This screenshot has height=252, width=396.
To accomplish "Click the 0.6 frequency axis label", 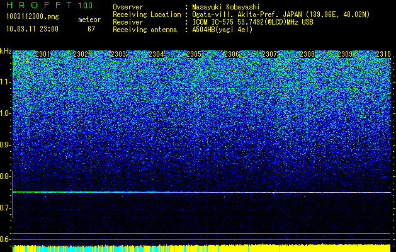I will pyautogui.click(x=4, y=239).
